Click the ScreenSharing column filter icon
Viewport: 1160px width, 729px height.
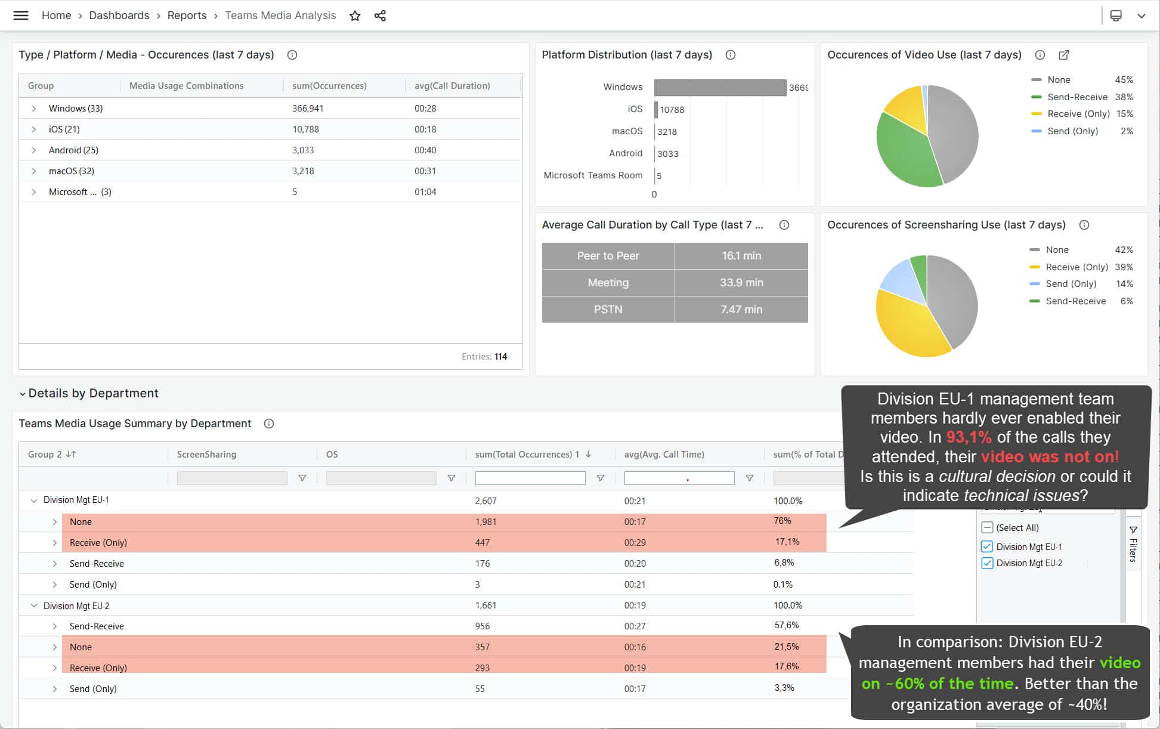[x=302, y=478]
